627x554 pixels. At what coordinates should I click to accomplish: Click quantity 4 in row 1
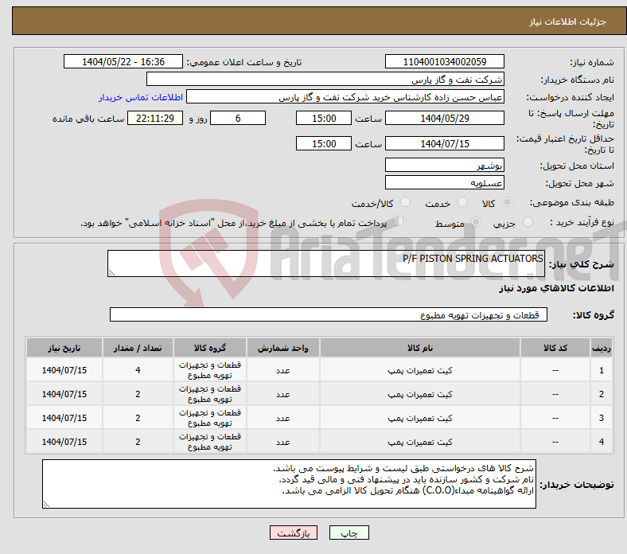(x=138, y=370)
